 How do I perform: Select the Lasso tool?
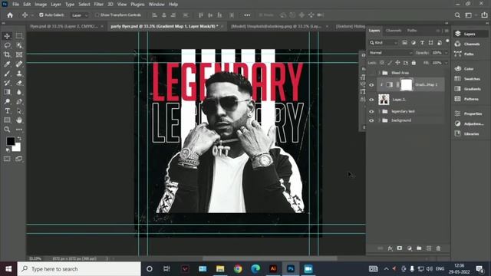click(x=7, y=45)
